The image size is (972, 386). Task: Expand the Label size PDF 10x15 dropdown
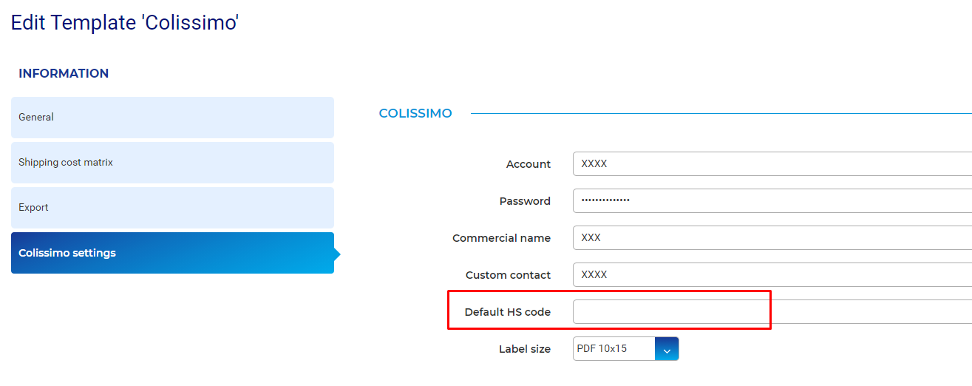(625, 349)
